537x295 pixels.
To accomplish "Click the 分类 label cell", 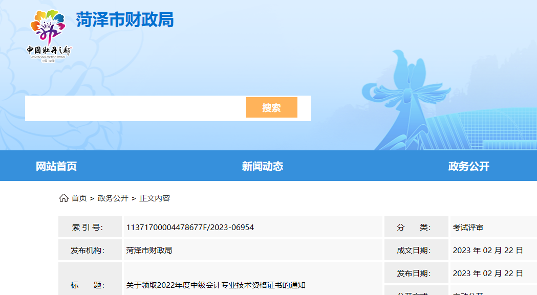I will [x=416, y=227].
